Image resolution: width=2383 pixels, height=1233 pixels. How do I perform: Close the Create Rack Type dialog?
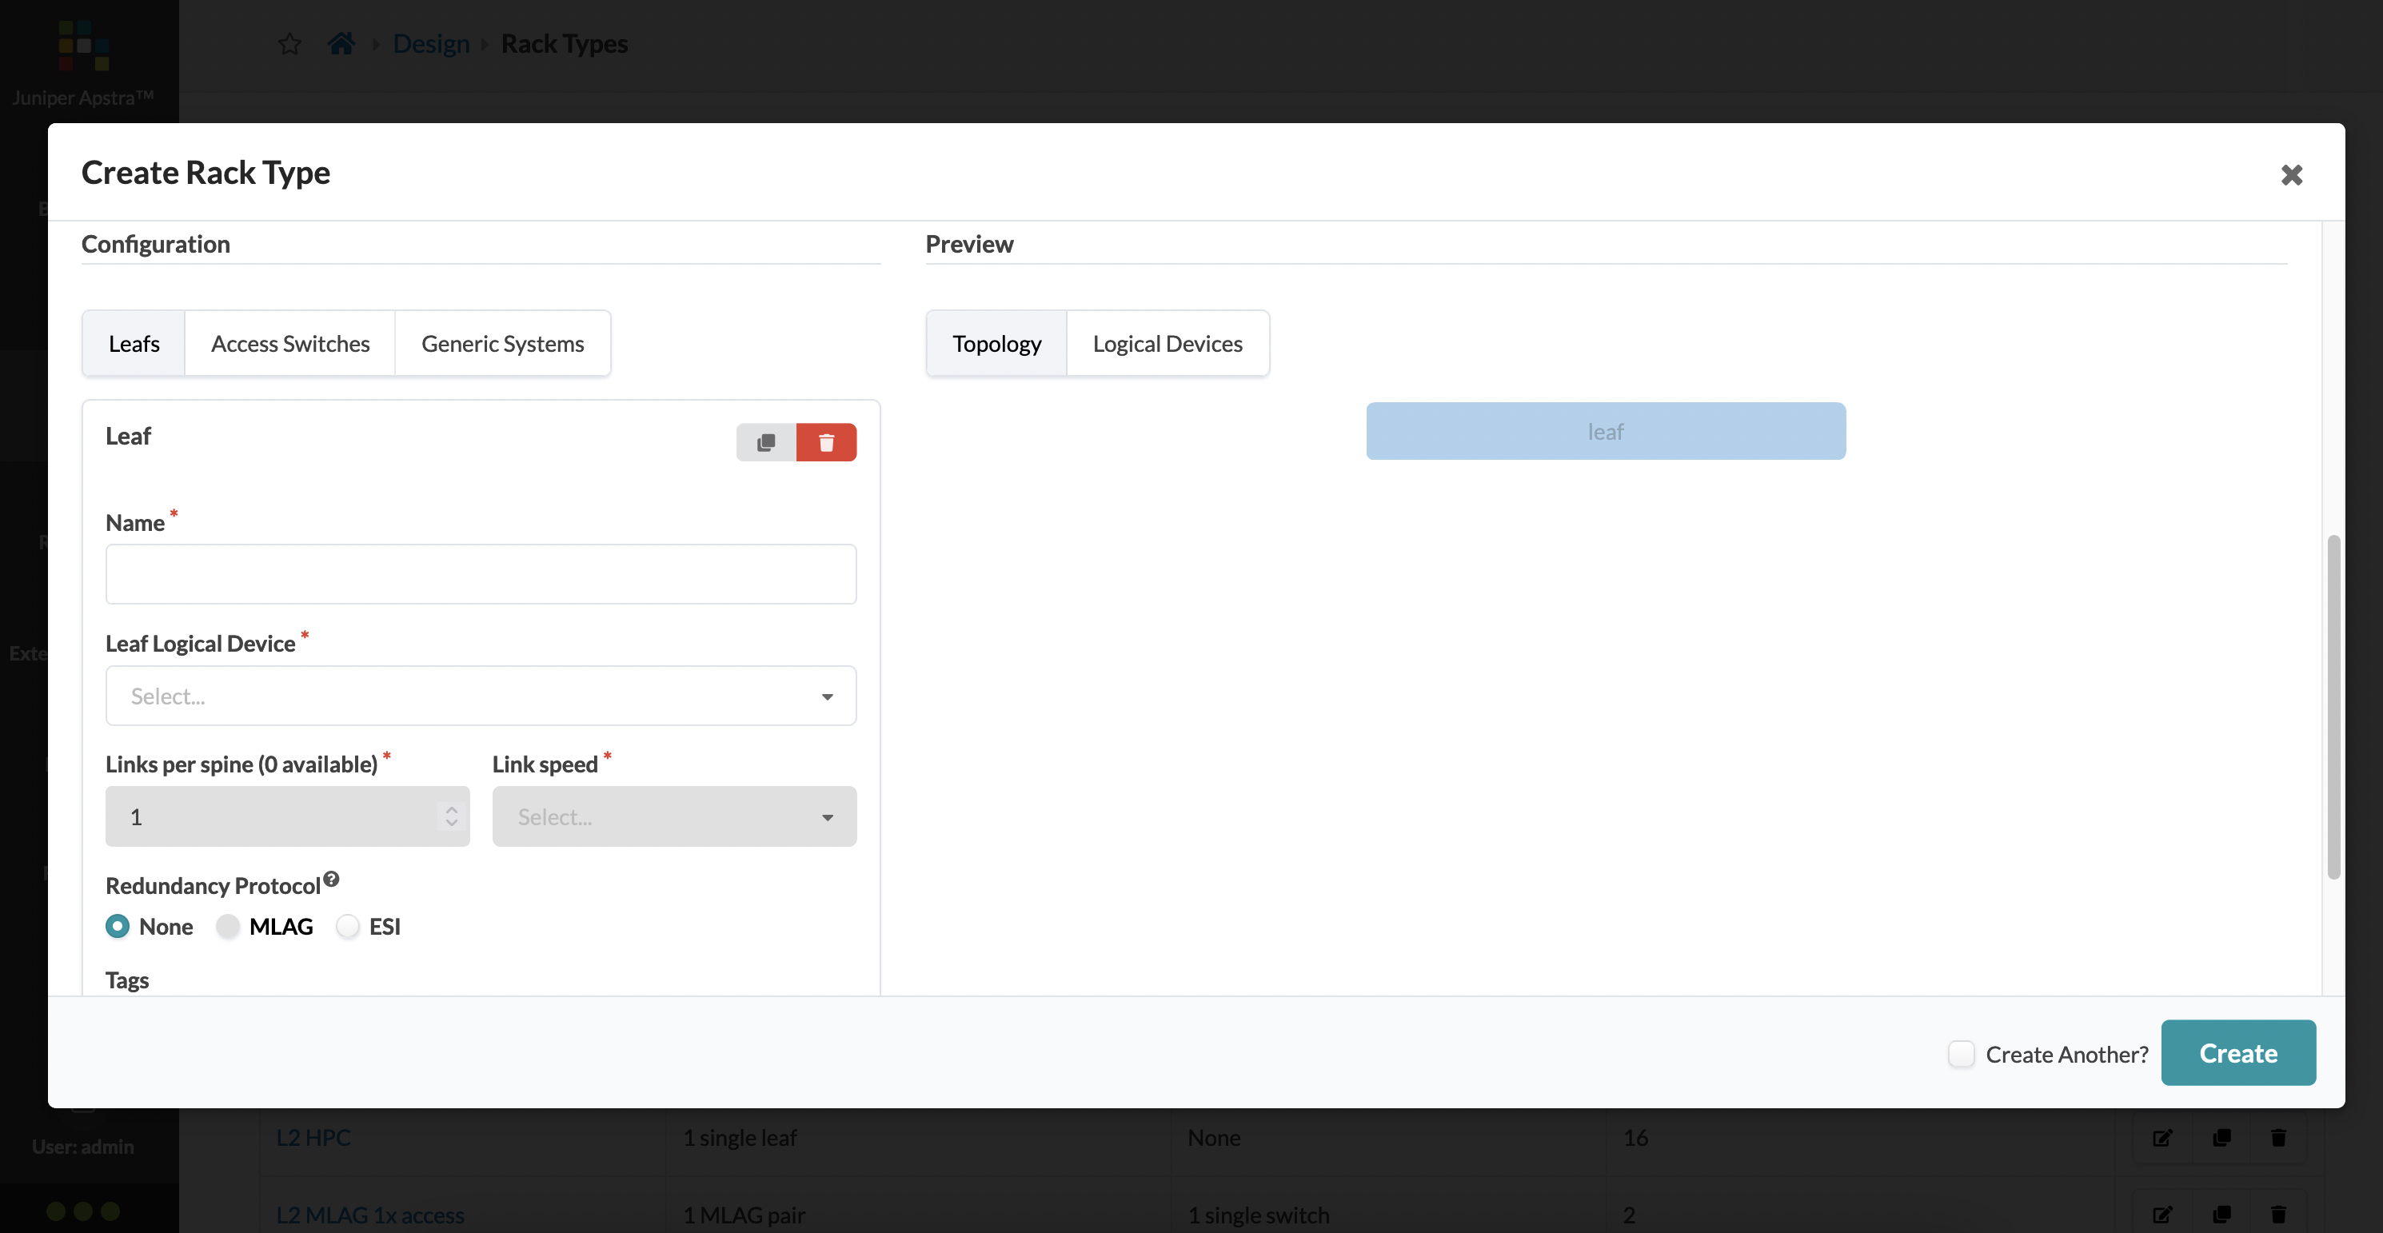[x=2291, y=175]
